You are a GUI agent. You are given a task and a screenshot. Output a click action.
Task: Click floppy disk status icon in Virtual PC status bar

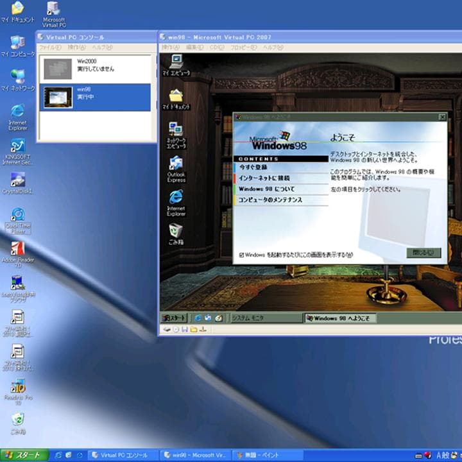click(185, 329)
